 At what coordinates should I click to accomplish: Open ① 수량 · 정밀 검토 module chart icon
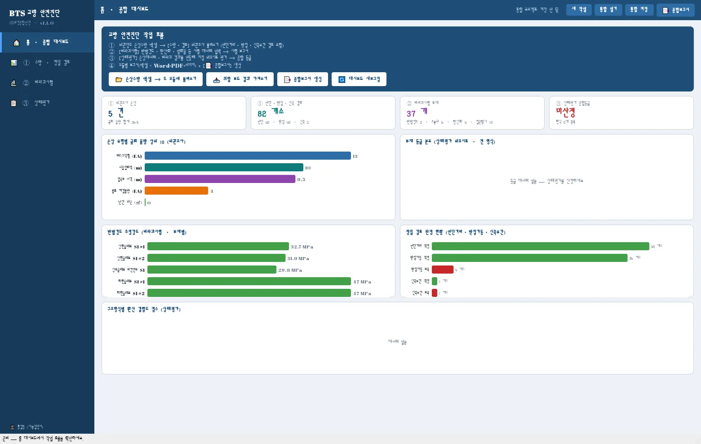(14, 63)
